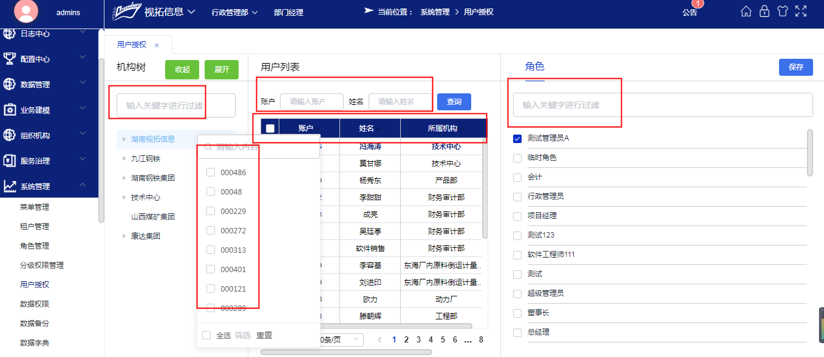
Task: Check the 临时角色 role checkbox
Action: pos(517,158)
